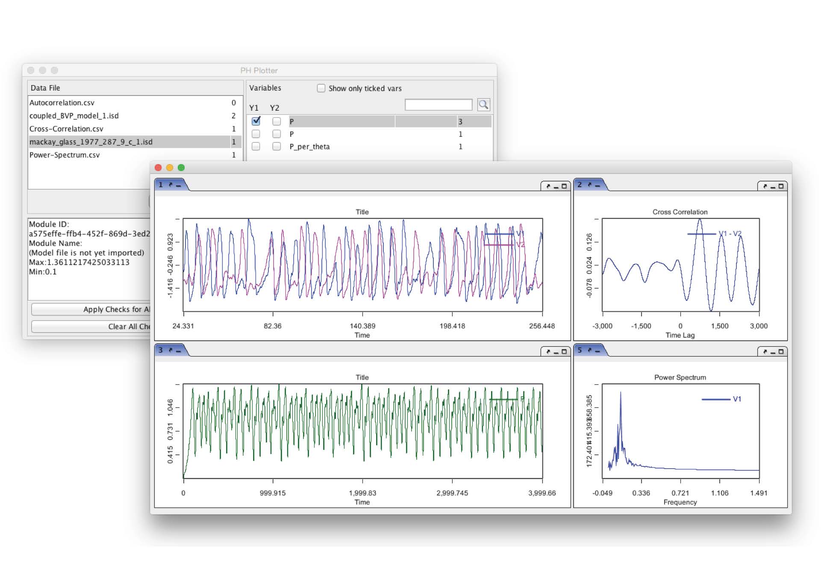Tick Y2 checkbox for P_per_theta
The image size is (830, 587).
(x=277, y=147)
